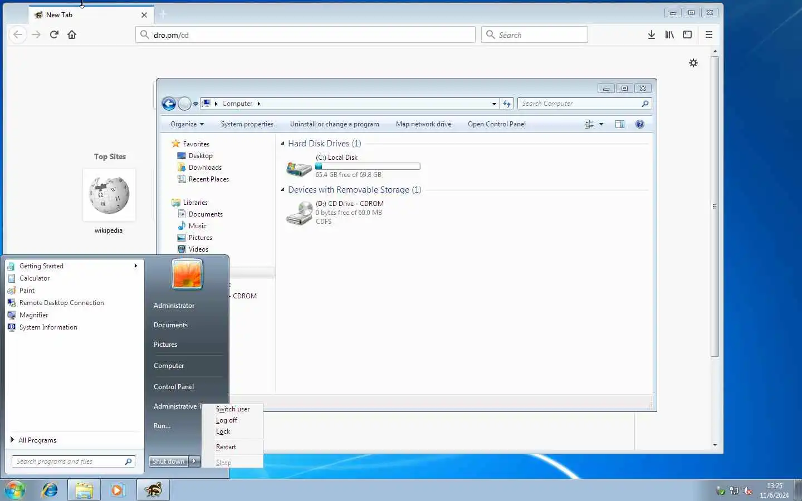Launch Internet Explorer from taskbar
The width and height of the screenshot is (802, 501).
pyautogui.click(x=50, y=490)
